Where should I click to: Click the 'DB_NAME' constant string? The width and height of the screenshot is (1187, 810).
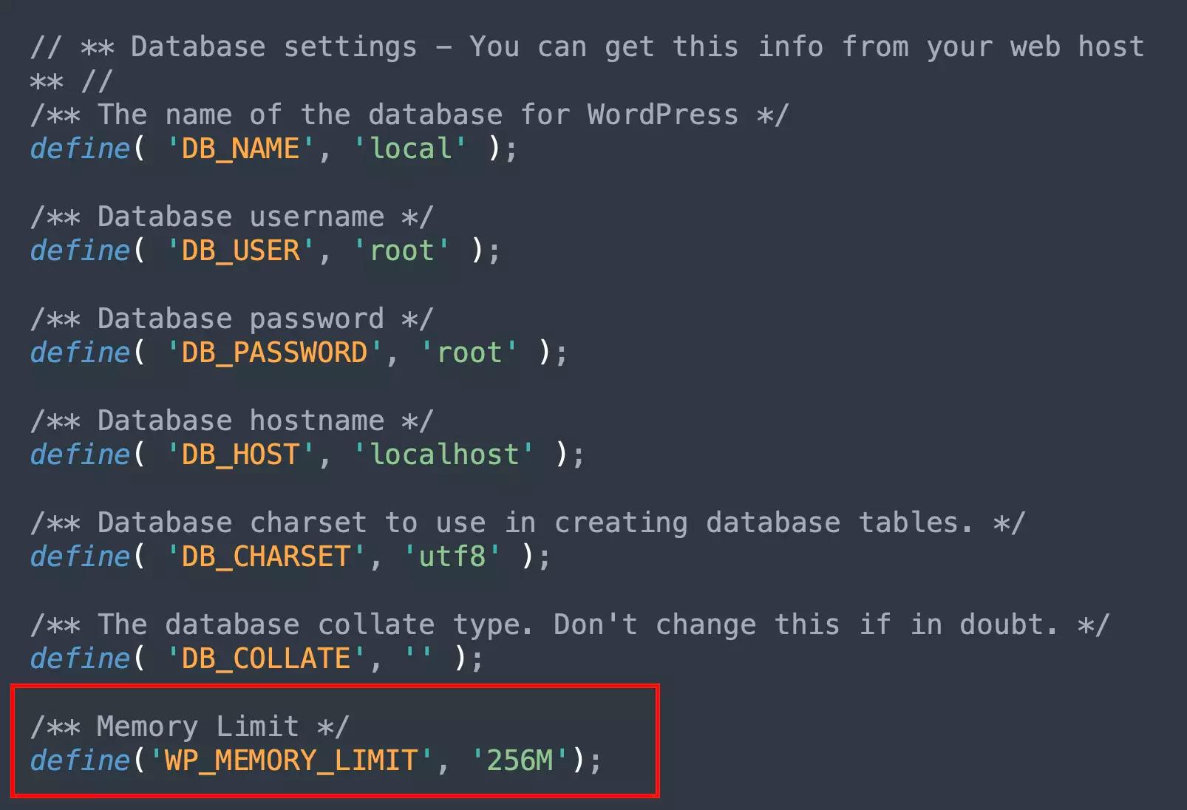click(241, 149)
